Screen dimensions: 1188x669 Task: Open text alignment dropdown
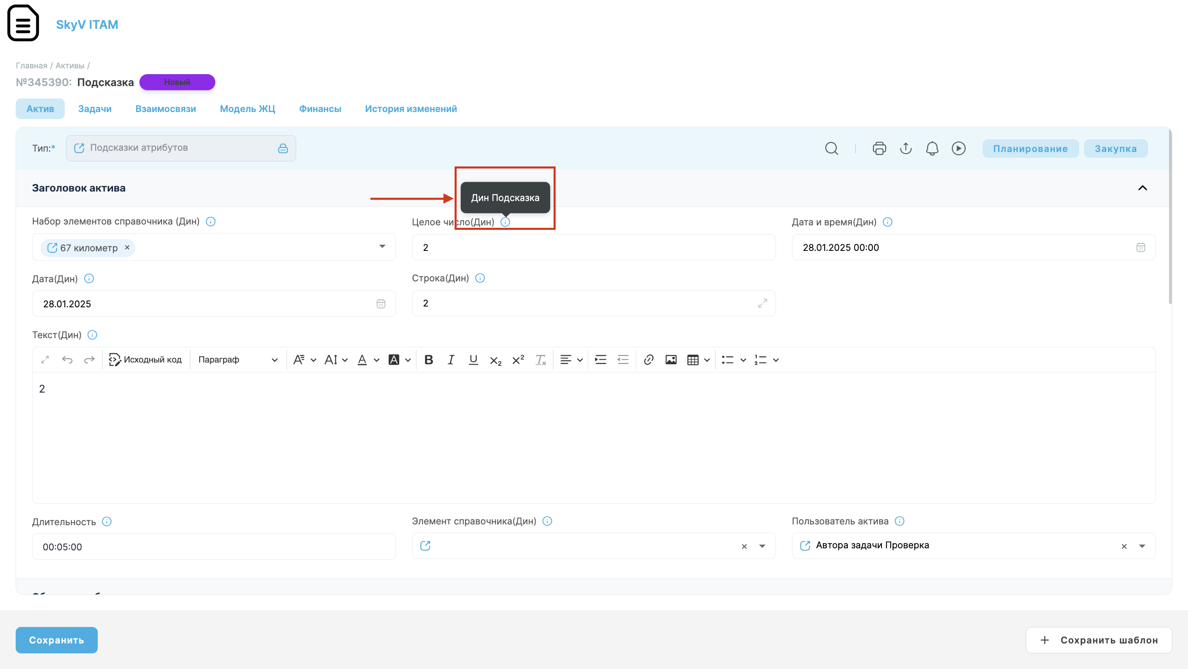(x=571, y=360)
